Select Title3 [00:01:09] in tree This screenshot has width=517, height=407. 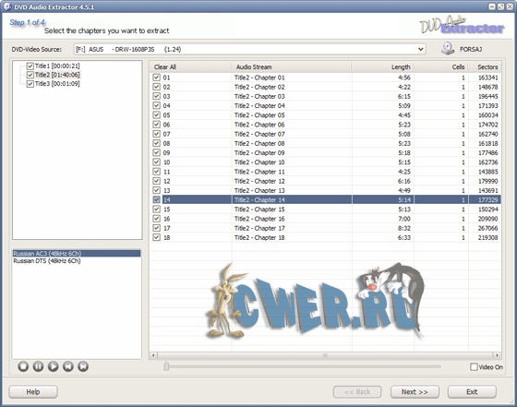tap(57, 84)
